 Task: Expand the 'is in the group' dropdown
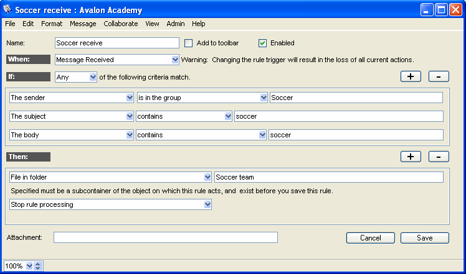264,98
